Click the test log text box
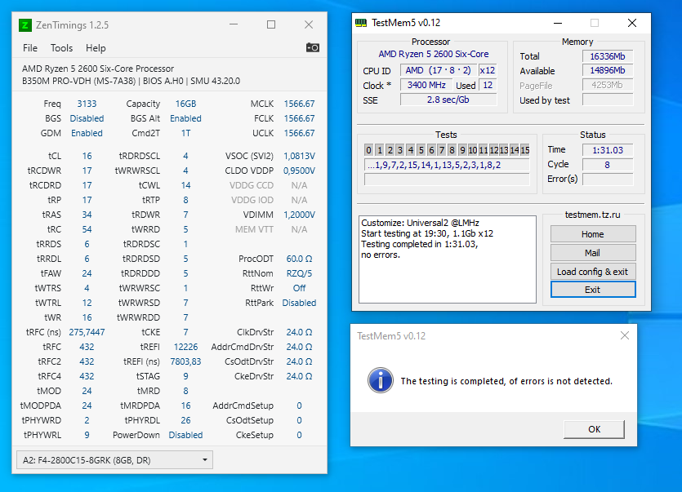The height and width of the screenshot is (492, 682). pos(448,259)
